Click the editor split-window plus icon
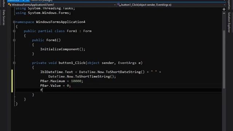The width and height of the screenshot is (233, 131). (x=224, y=9)
